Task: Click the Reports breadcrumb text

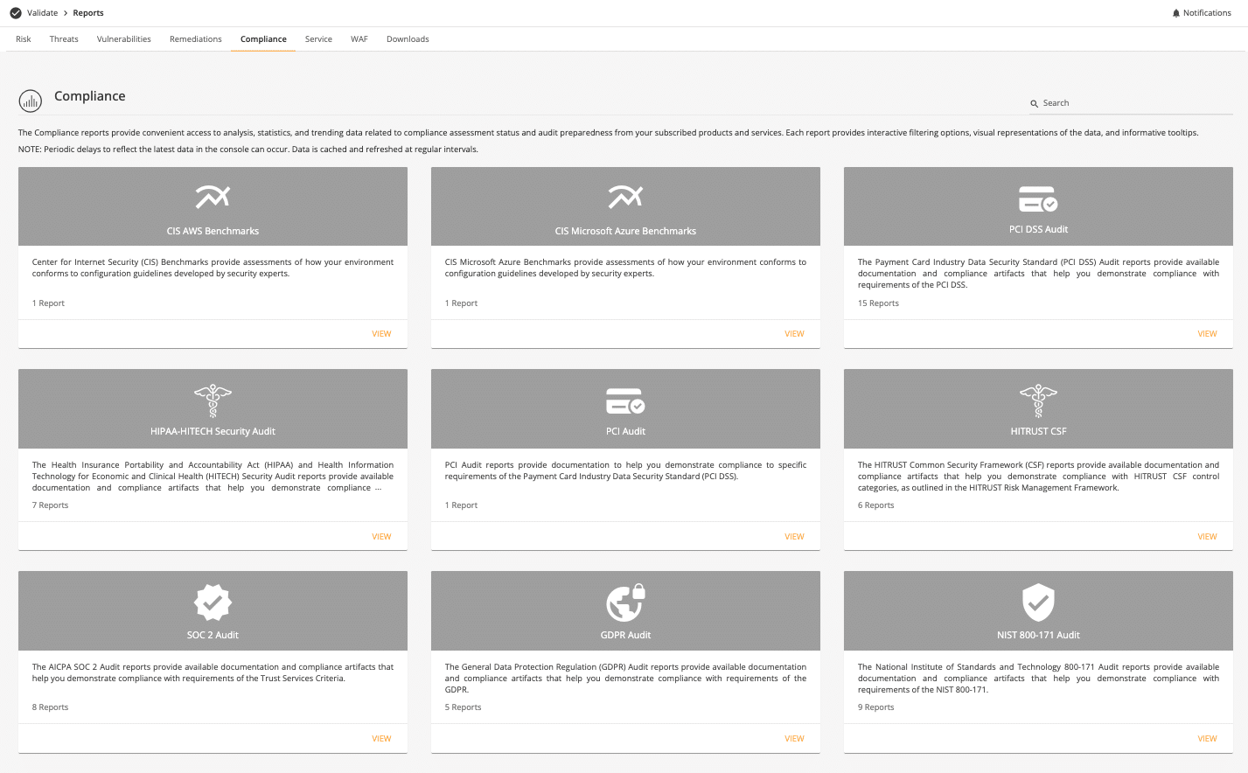Action: [x=88, y=13]
